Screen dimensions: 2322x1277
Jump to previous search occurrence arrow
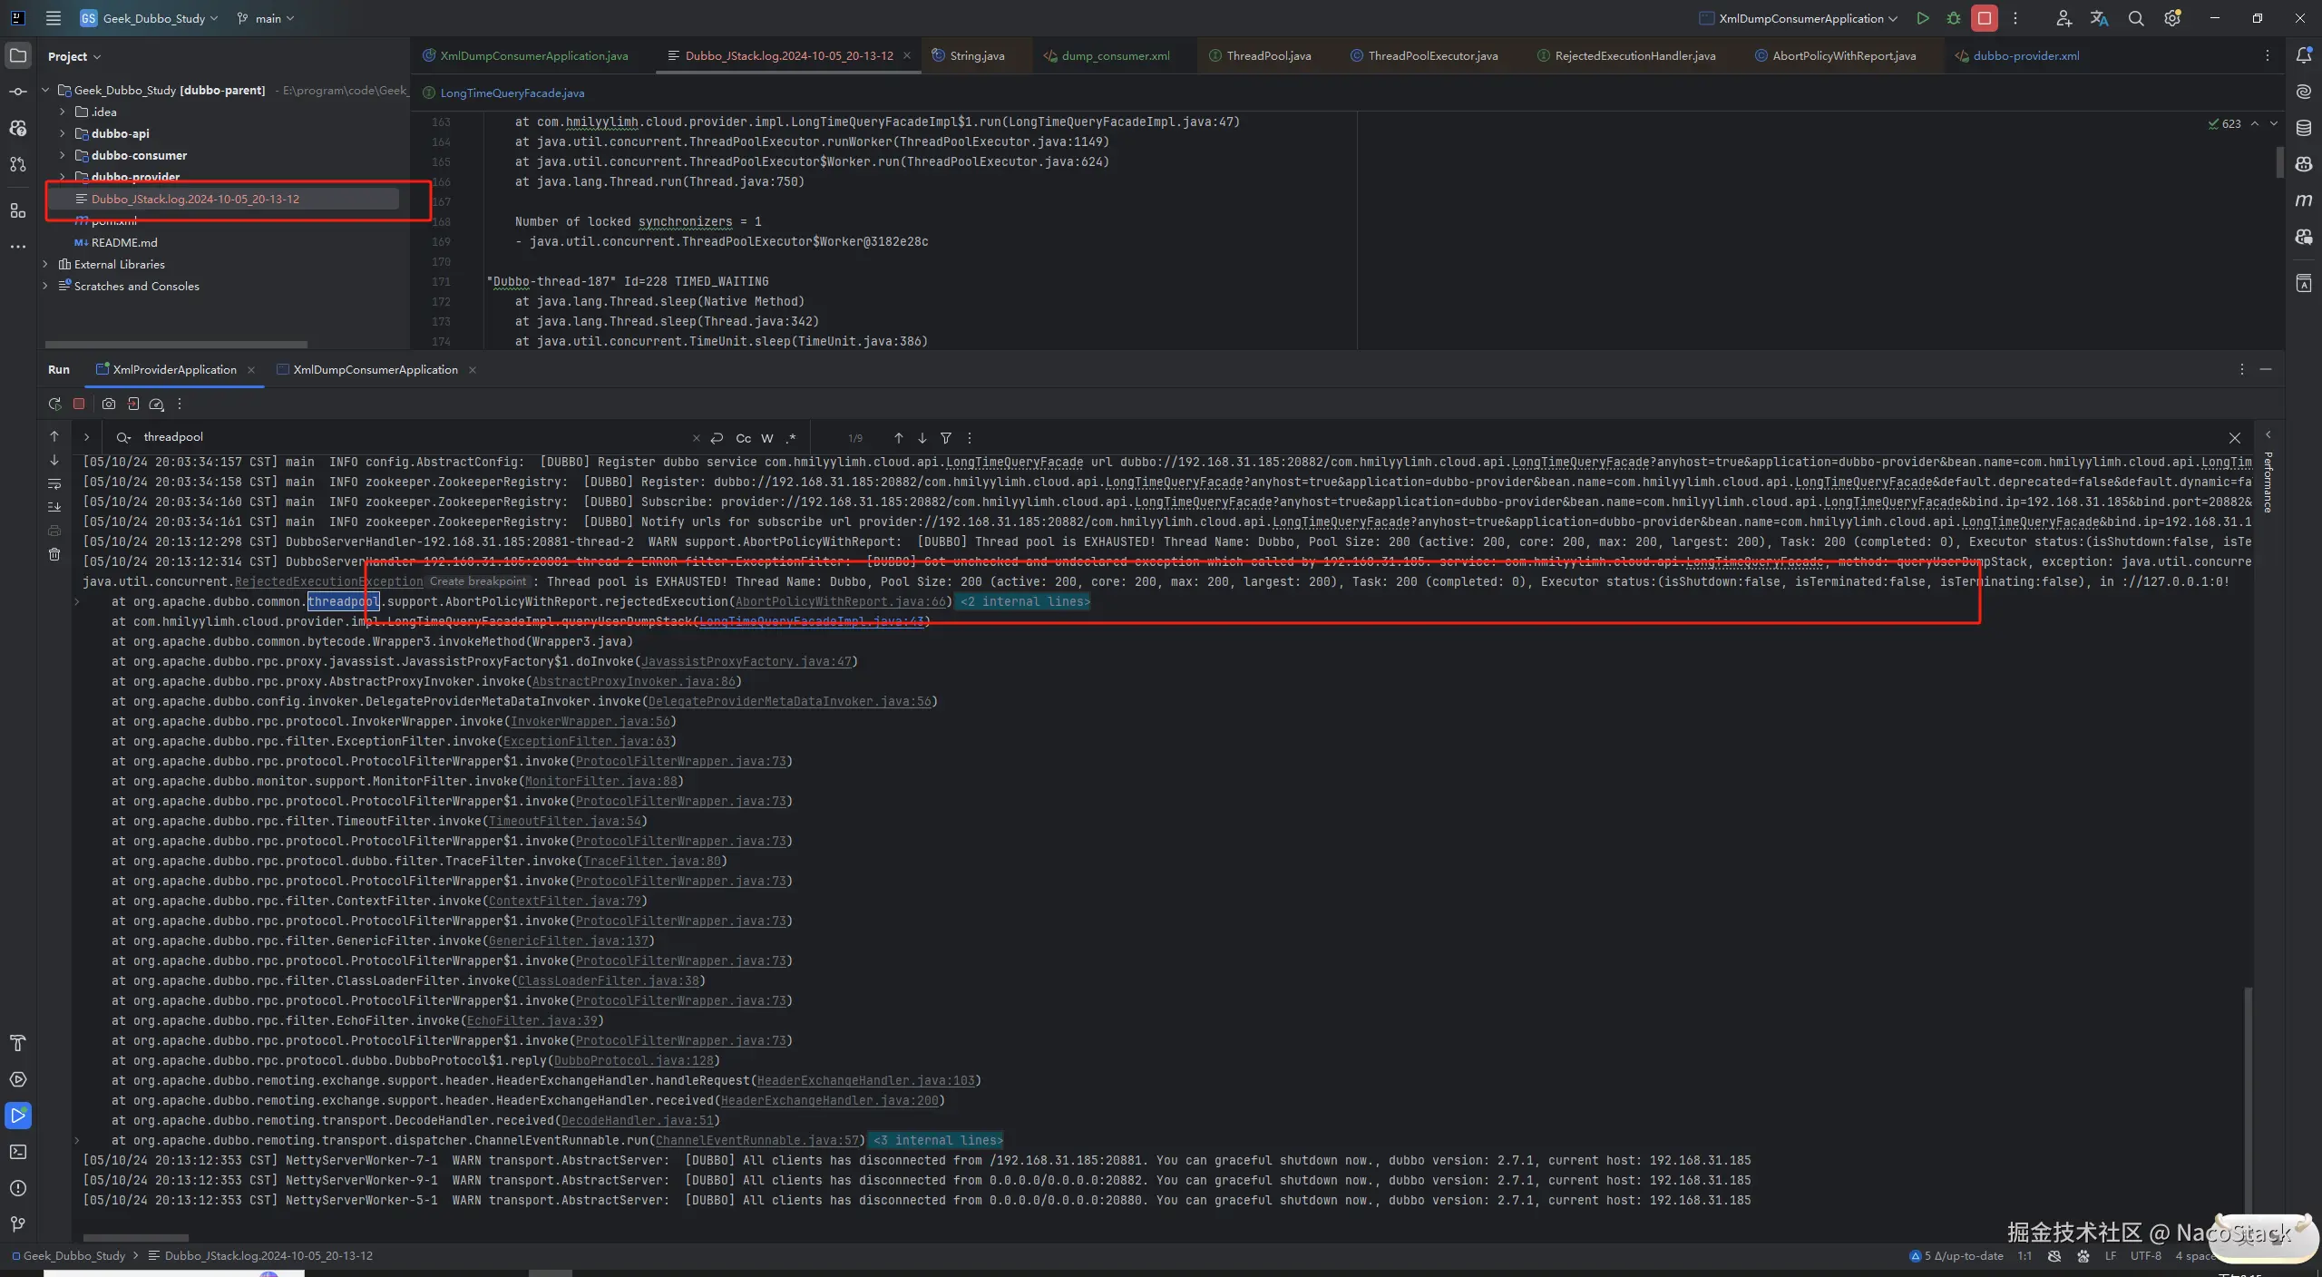tap(899, 438)
